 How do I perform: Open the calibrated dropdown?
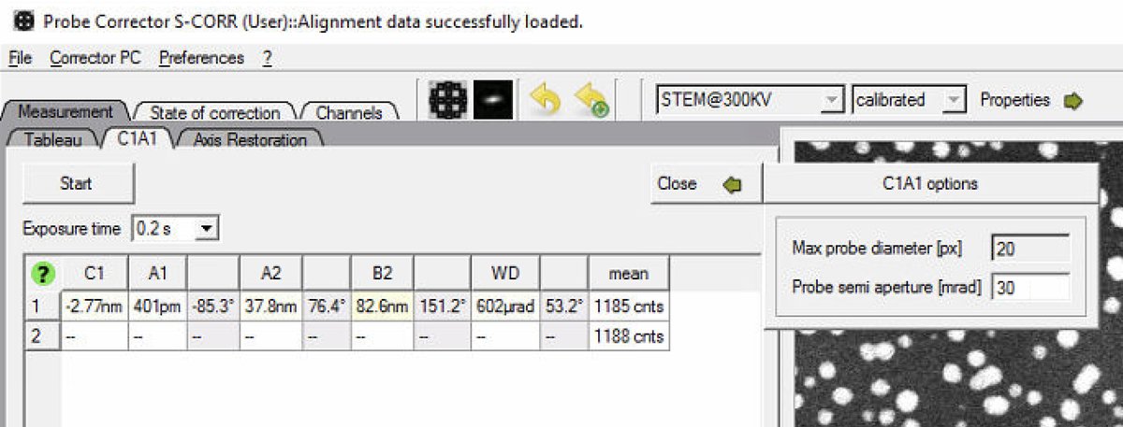click(953, 100)
